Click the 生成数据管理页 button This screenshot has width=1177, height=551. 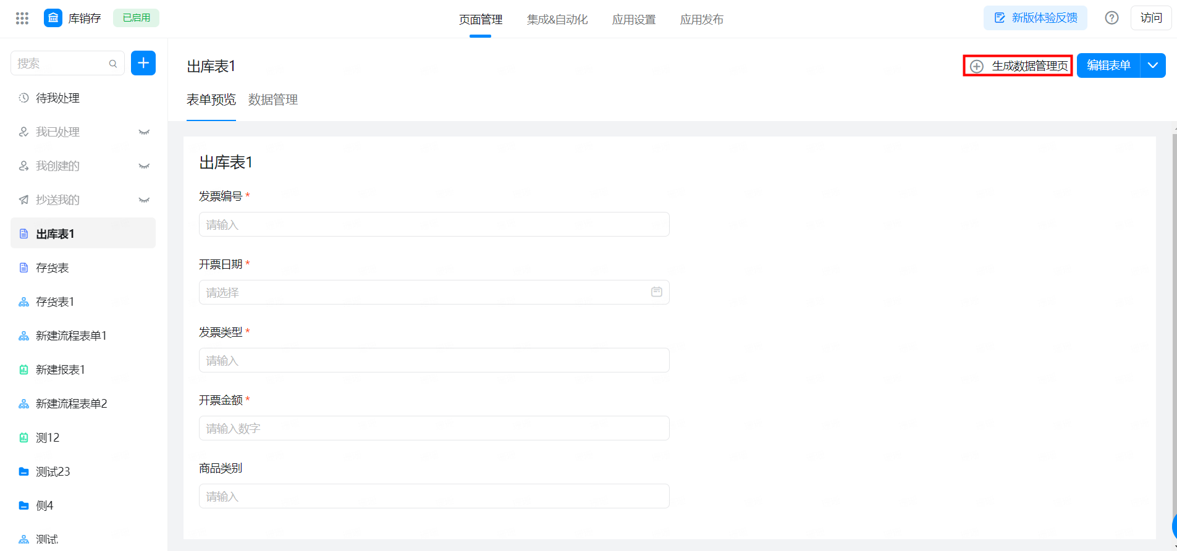(1018, 65)
